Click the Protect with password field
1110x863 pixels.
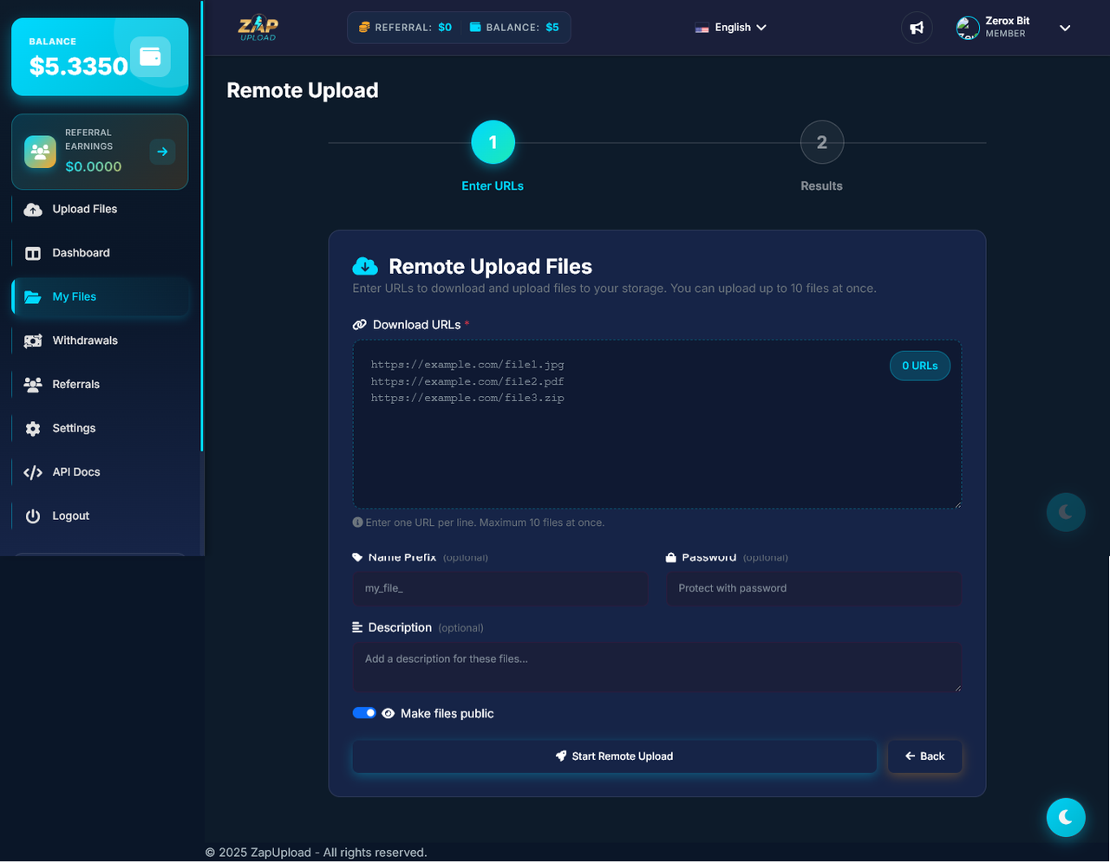click(x=813, y=588)
